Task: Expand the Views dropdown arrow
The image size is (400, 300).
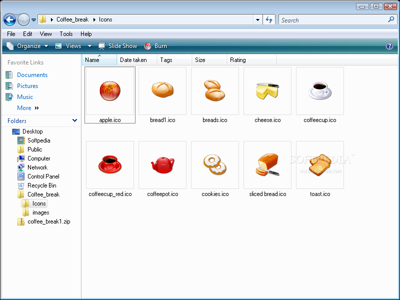Action: pos(89,46)
